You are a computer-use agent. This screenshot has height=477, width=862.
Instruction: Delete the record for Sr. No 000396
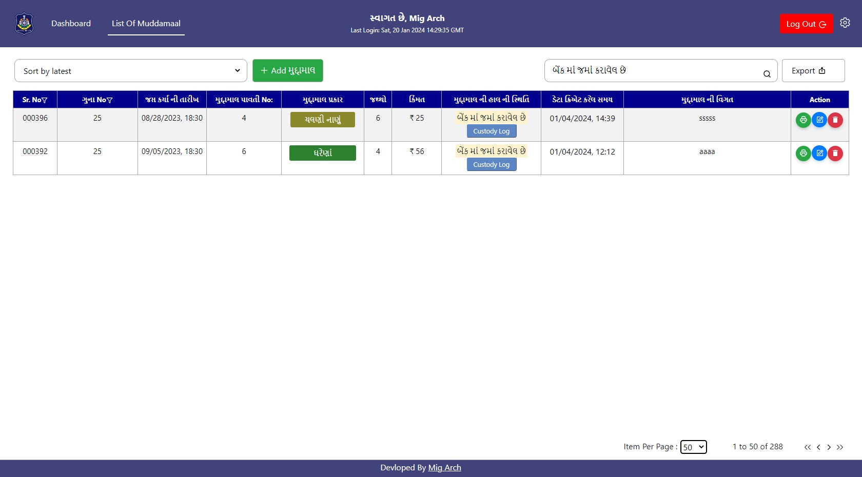835,120
